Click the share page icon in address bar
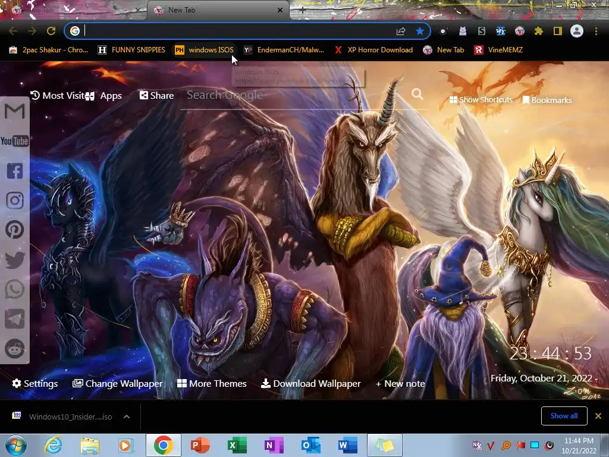The height and width of the screenshot is (457, 609). [401, 31]
